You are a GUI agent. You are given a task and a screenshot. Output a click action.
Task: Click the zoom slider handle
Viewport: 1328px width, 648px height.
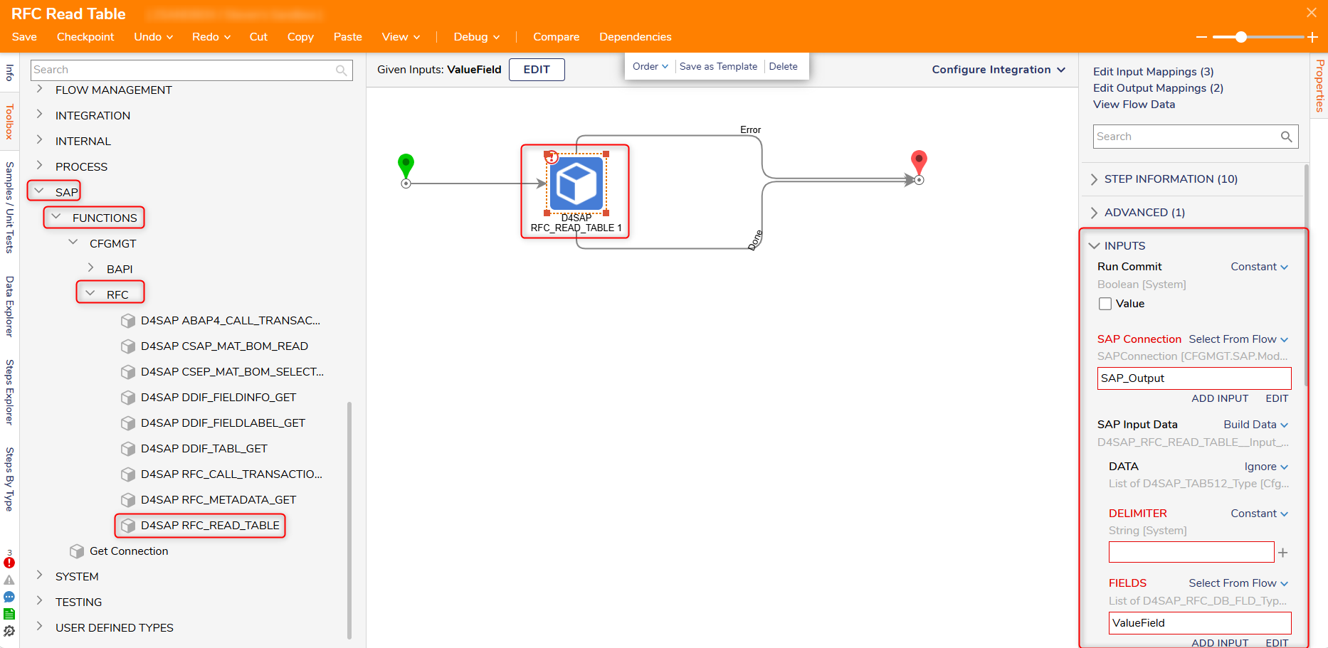point(1241,37)
